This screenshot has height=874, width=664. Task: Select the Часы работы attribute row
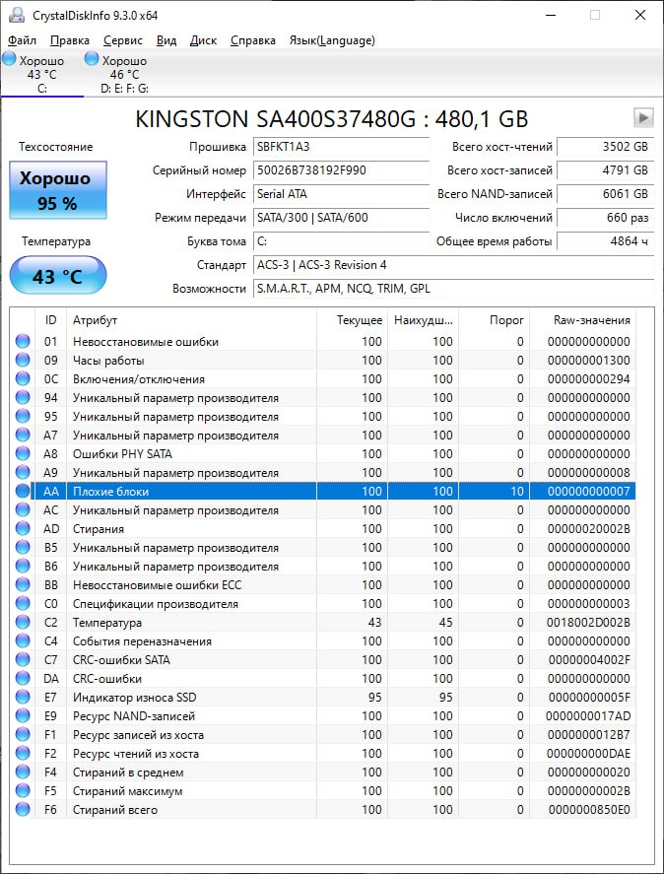(x=323, y=360)
